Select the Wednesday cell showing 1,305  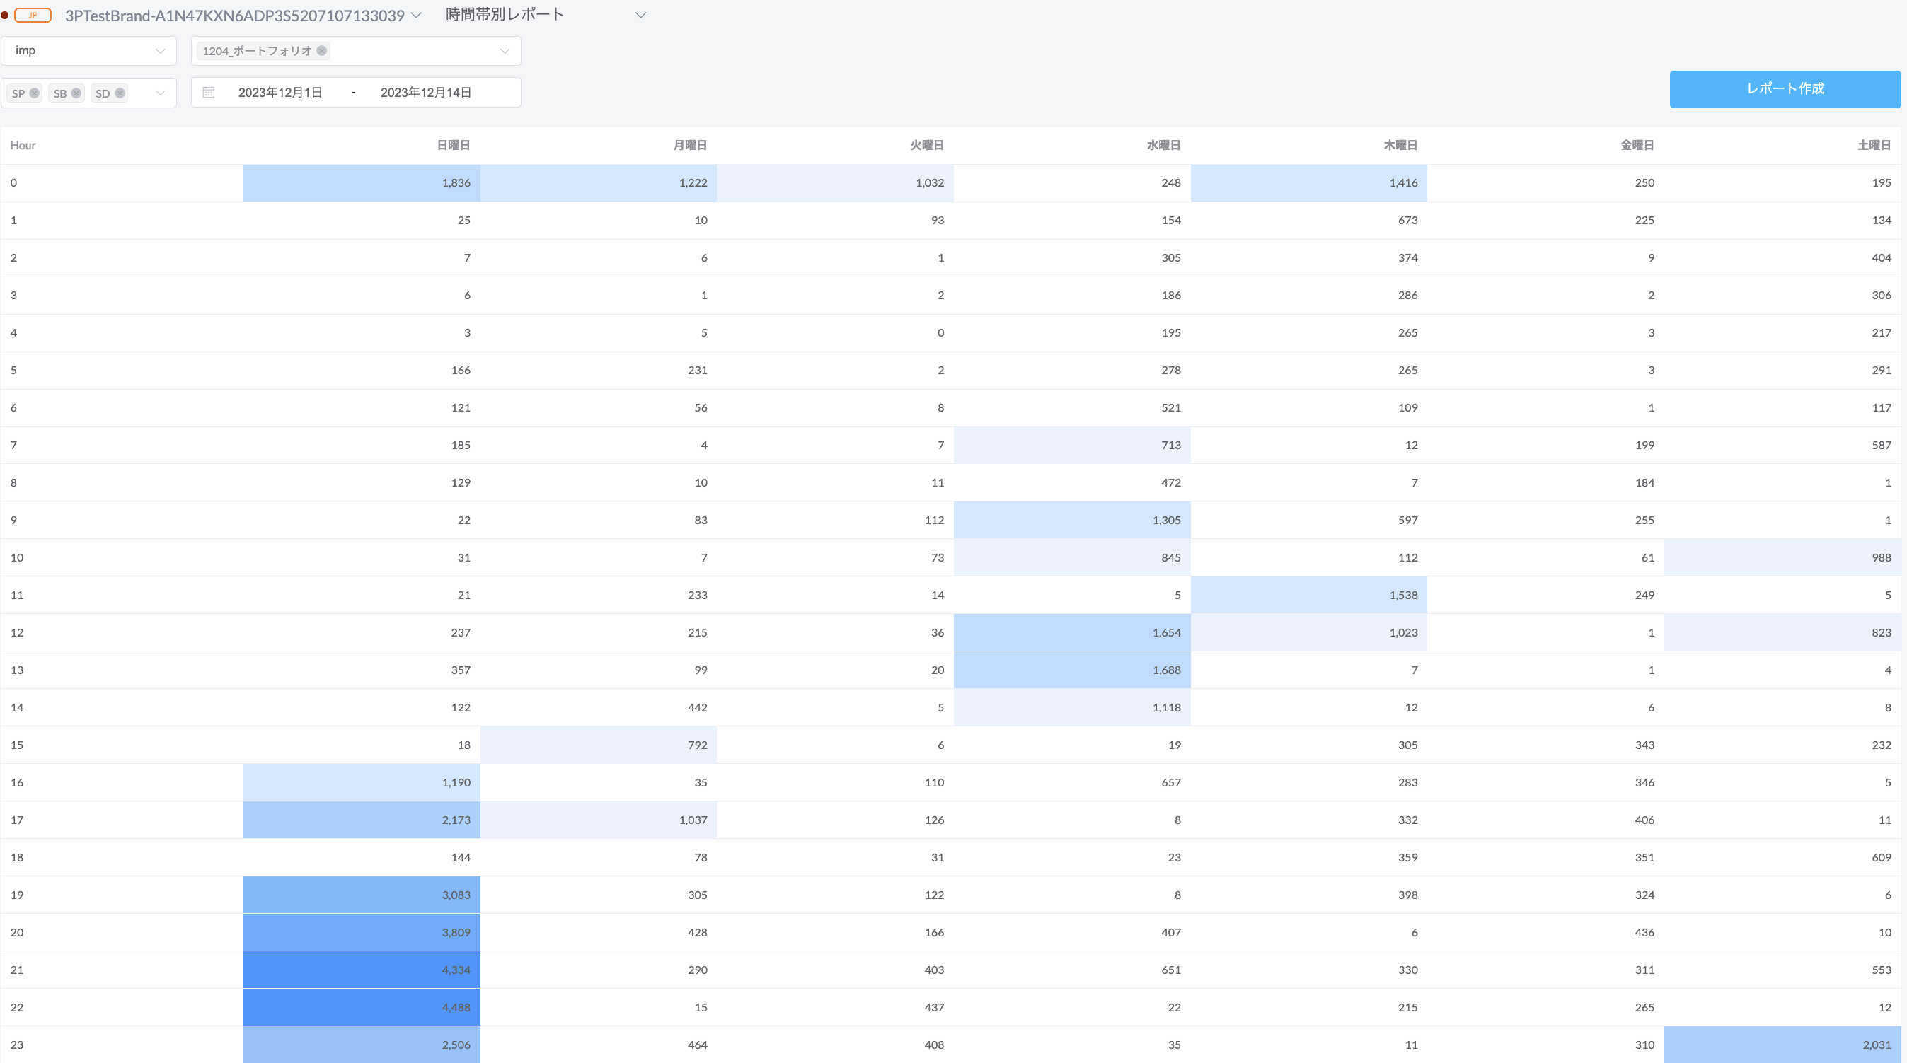pos(1072,520)
